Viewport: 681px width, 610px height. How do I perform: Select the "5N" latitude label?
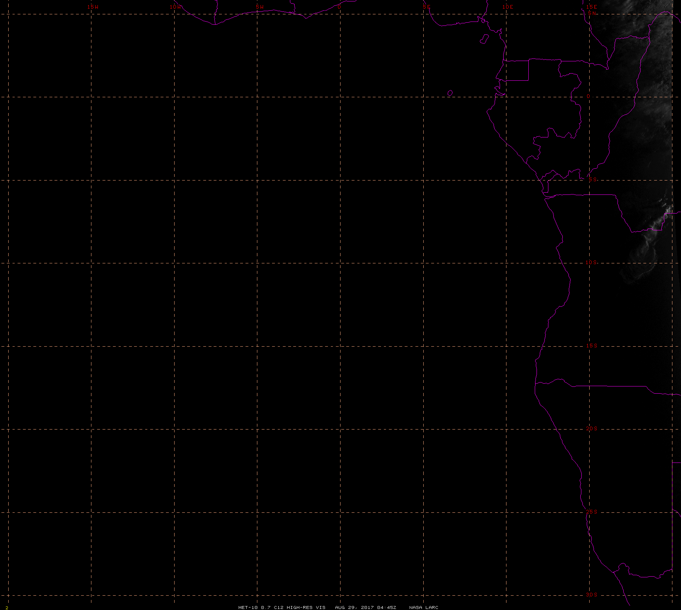coord(592,13)
